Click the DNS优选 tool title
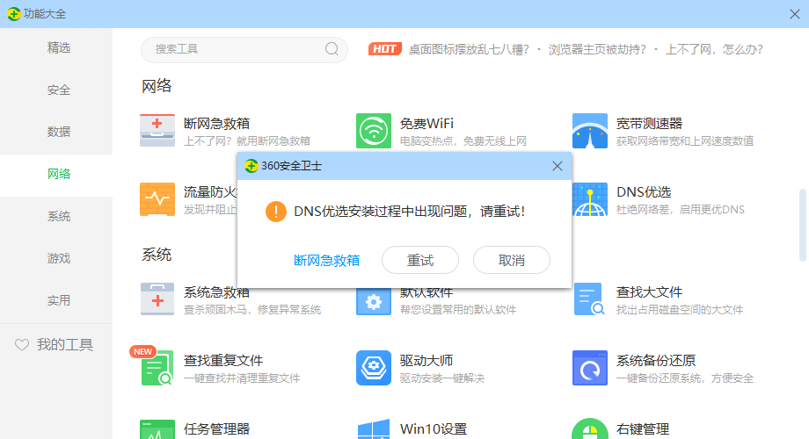Image resolution: width=809 pixels, height=439 pixels. (x=644, y=192)
